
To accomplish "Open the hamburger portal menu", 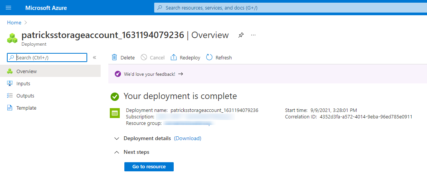I will [8, 8].
